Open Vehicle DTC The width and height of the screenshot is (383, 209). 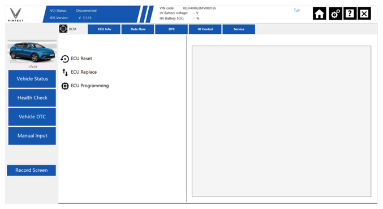[x=32, y=117]
